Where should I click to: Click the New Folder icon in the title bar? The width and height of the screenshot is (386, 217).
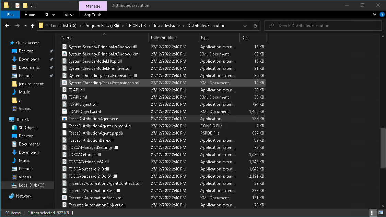[x=25, y=5]
